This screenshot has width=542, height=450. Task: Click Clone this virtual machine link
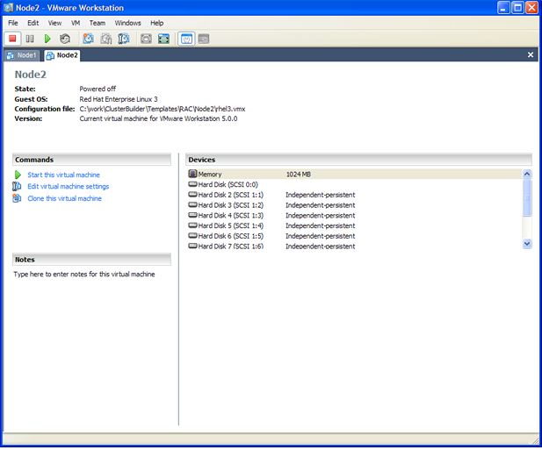tap(65, 198)
